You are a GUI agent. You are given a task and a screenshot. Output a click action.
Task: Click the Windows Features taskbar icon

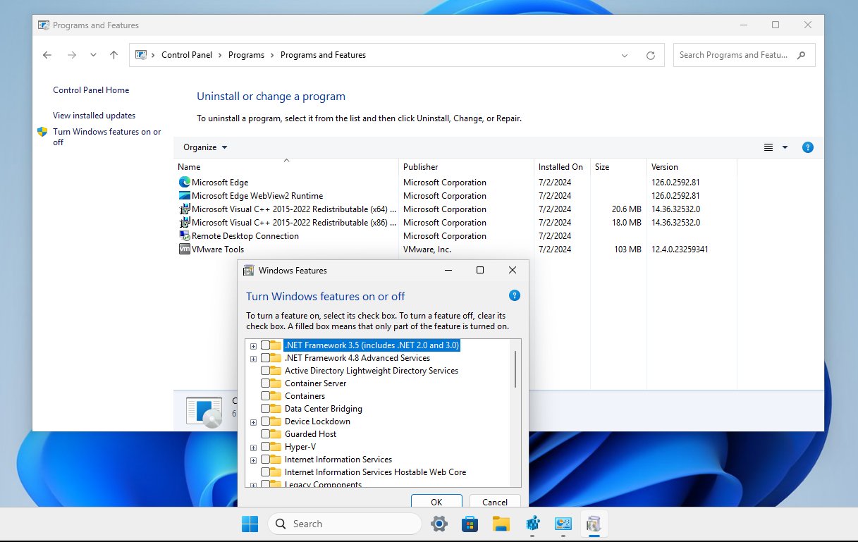tap(594, 524)
